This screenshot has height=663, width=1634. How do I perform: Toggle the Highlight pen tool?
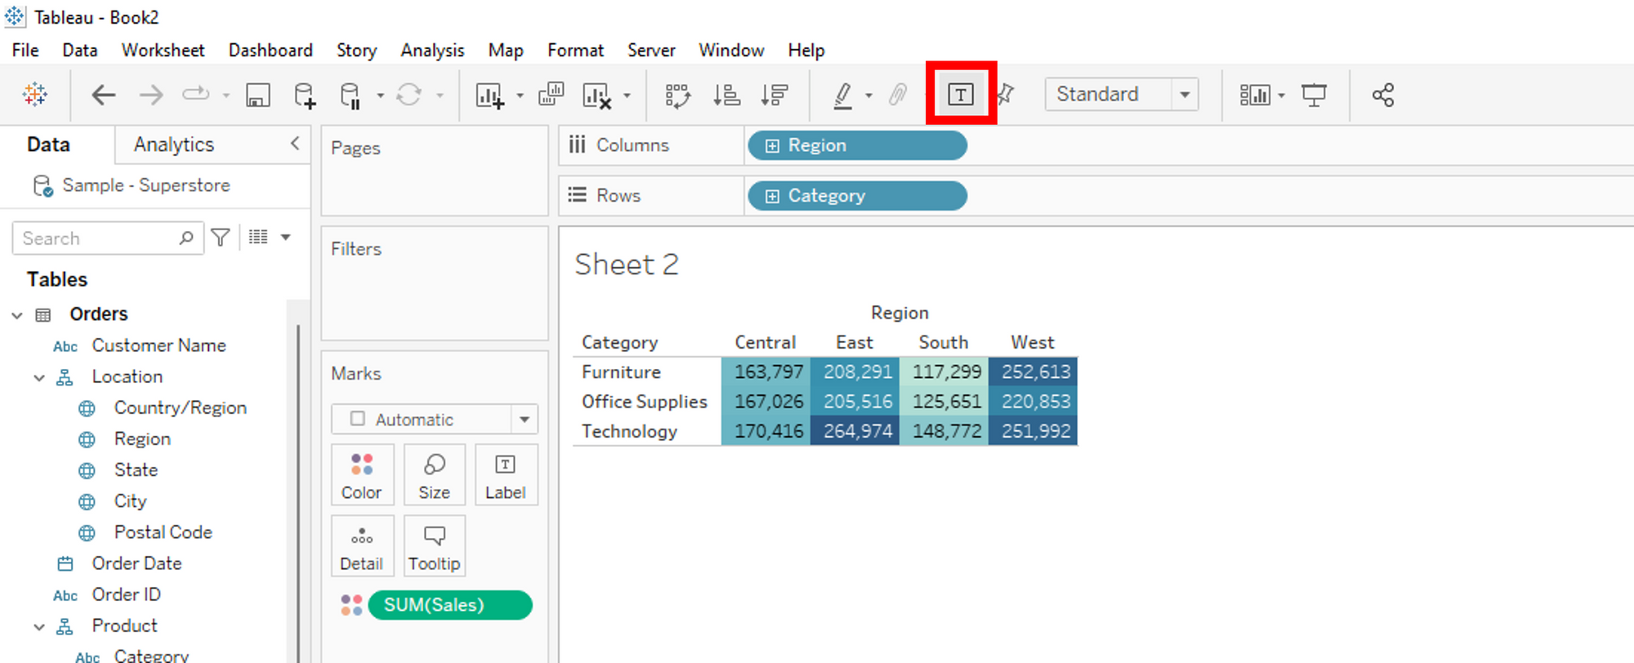843,96
